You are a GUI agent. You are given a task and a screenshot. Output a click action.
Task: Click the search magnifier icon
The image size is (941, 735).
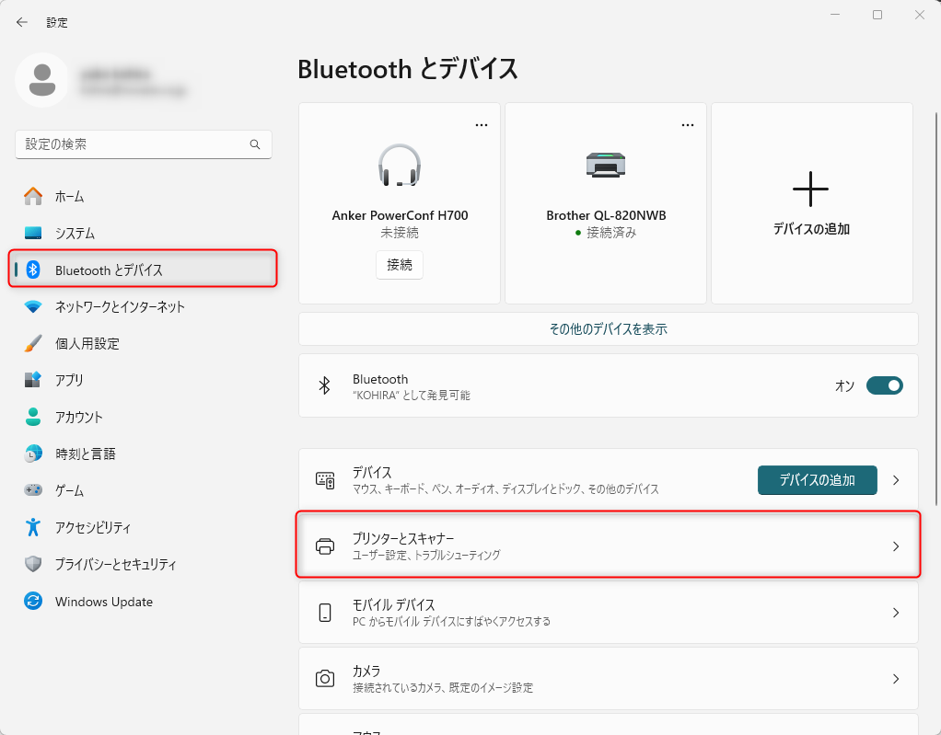pyautogui.click(x=255, y=144)
